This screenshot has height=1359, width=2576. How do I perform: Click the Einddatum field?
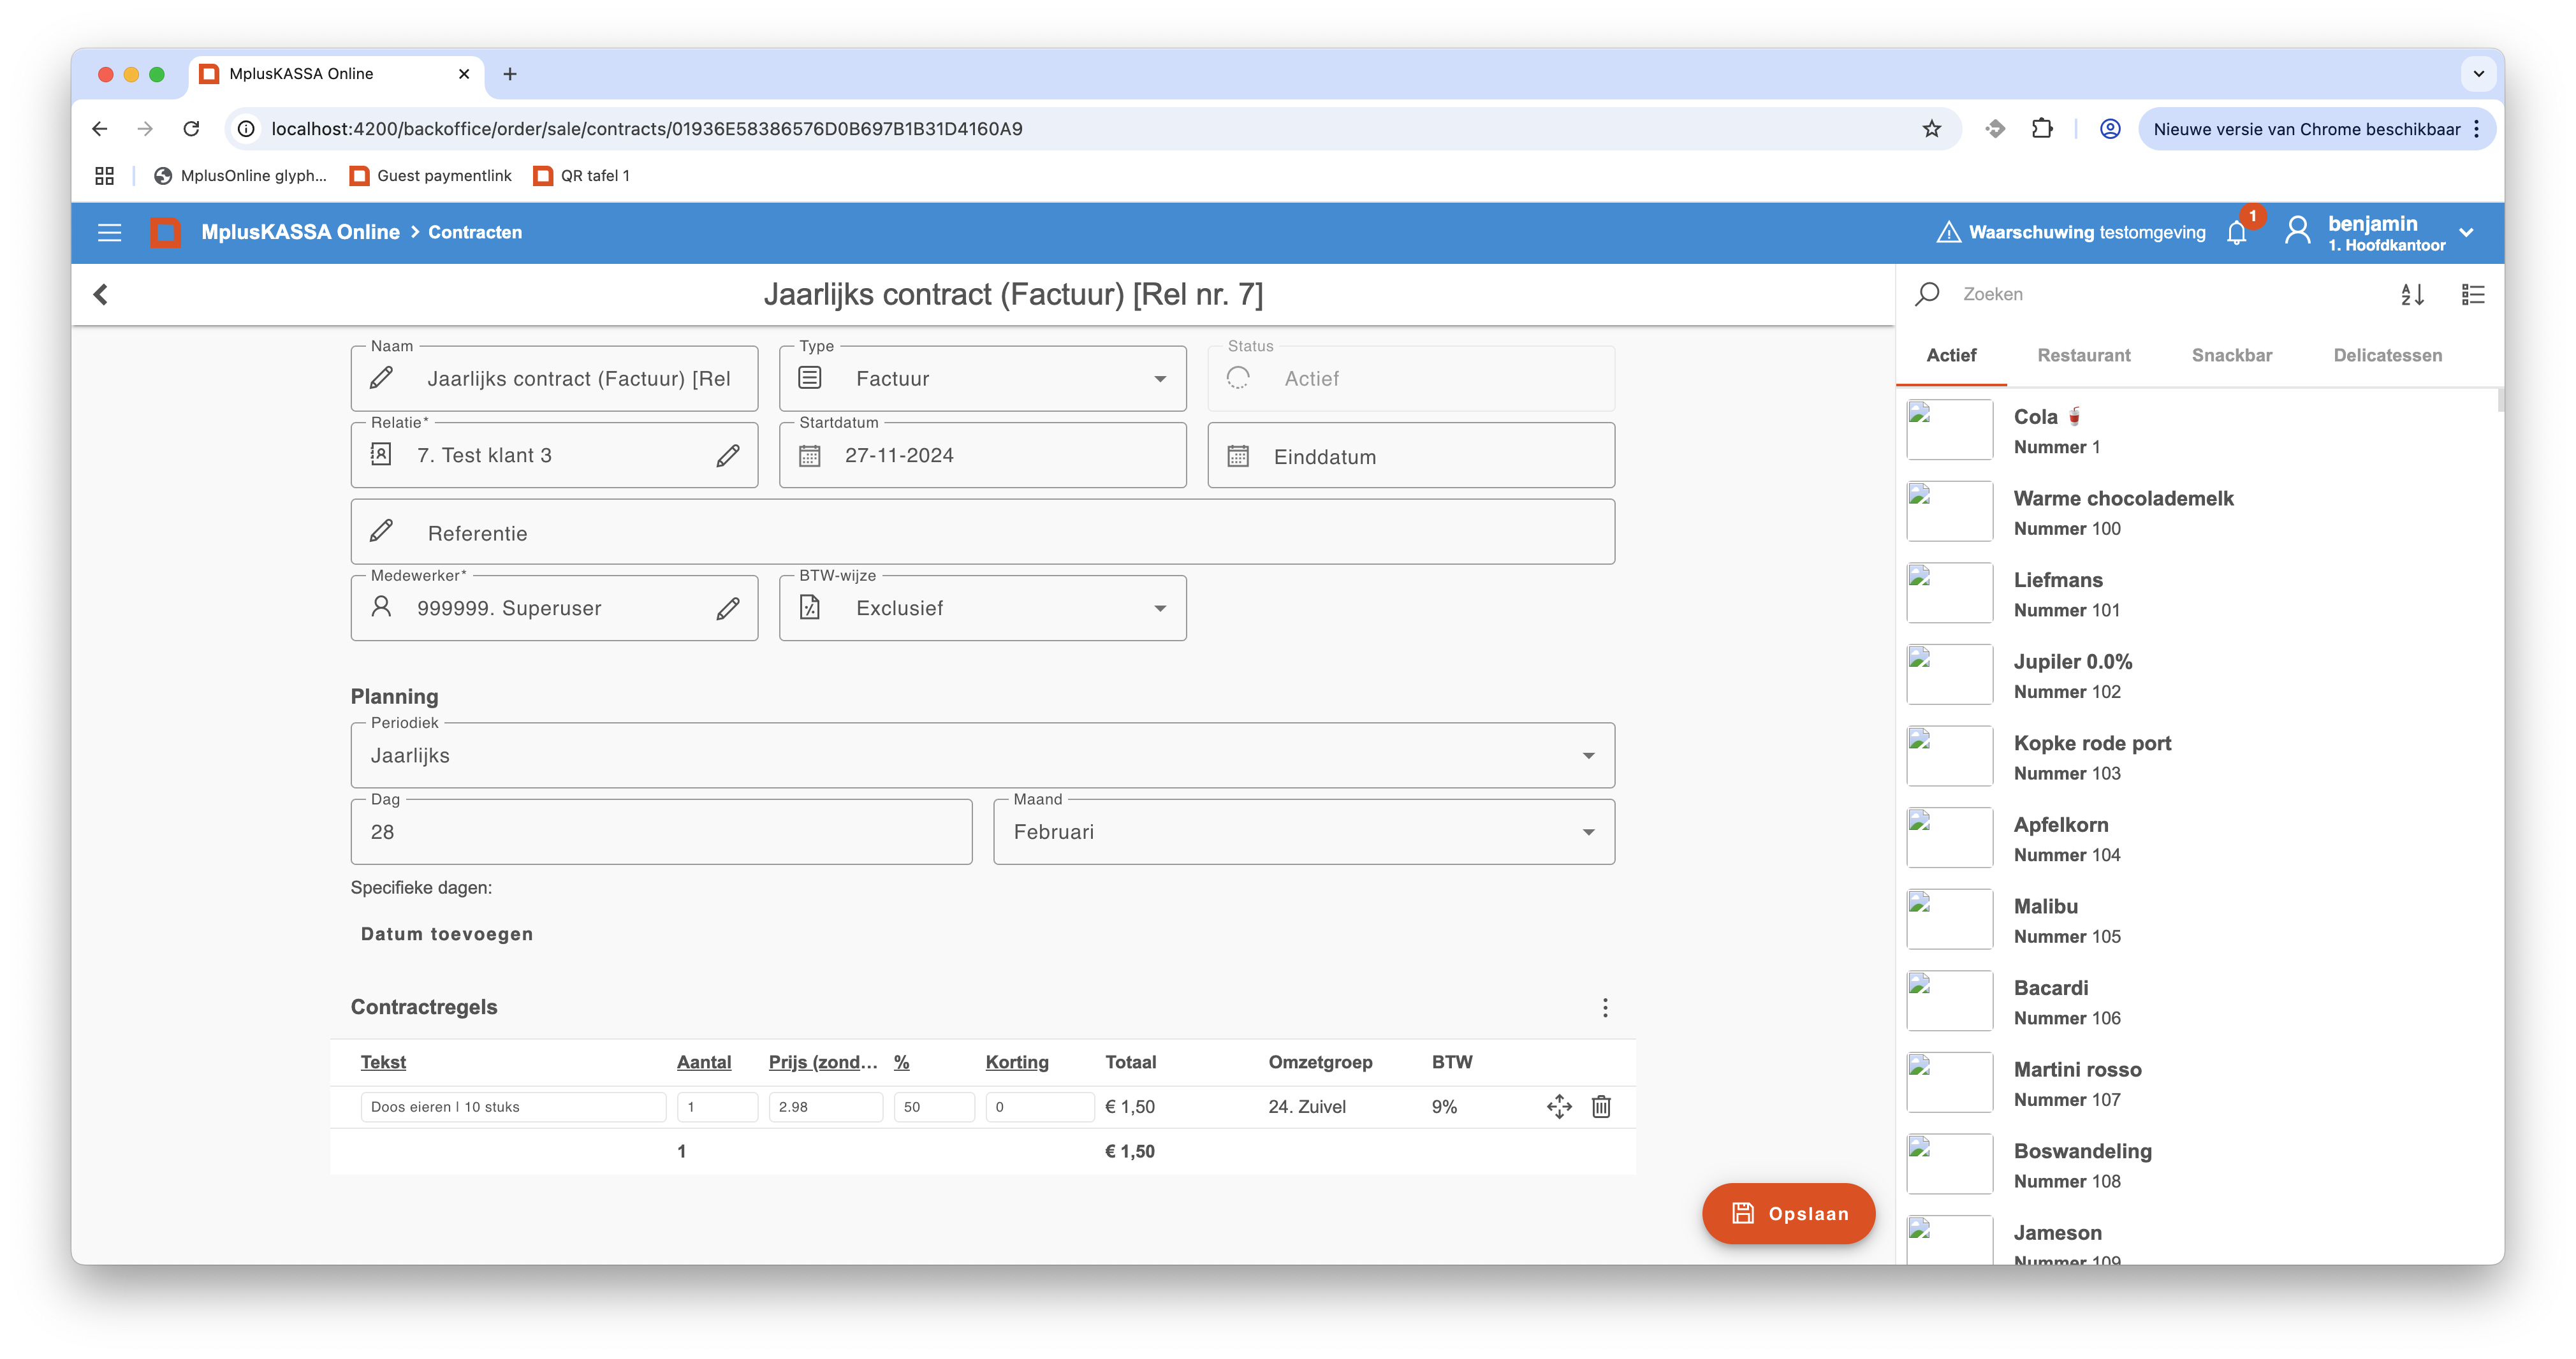click(1411, 456)
